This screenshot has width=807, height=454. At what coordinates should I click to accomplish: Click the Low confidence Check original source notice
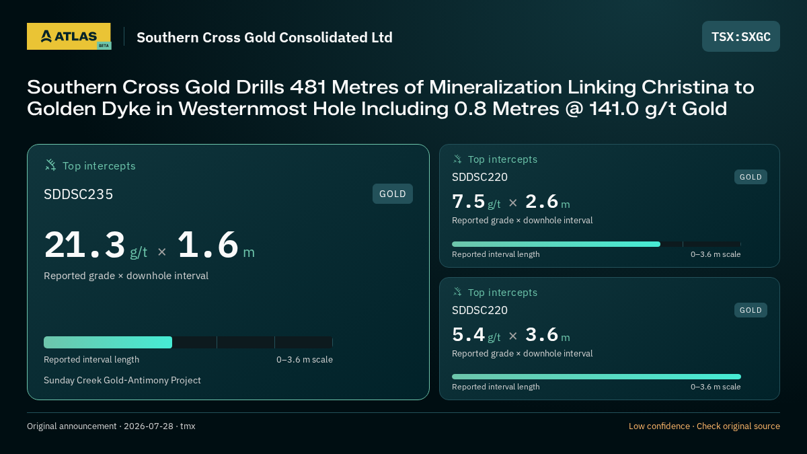(704, 426)
